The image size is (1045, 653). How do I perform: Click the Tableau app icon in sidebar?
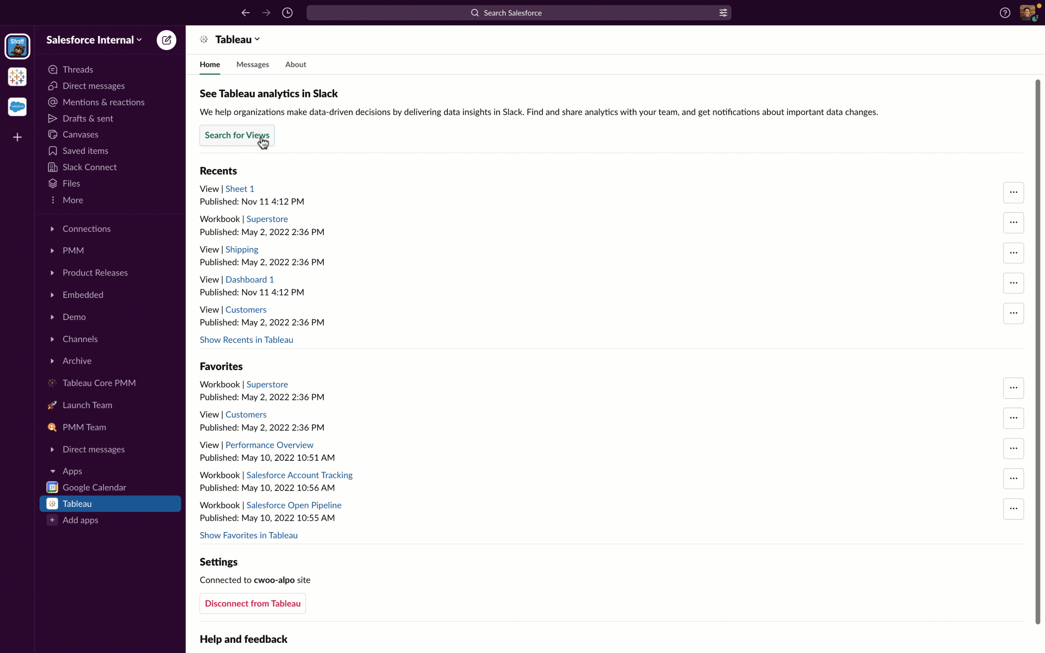point(52,503)
